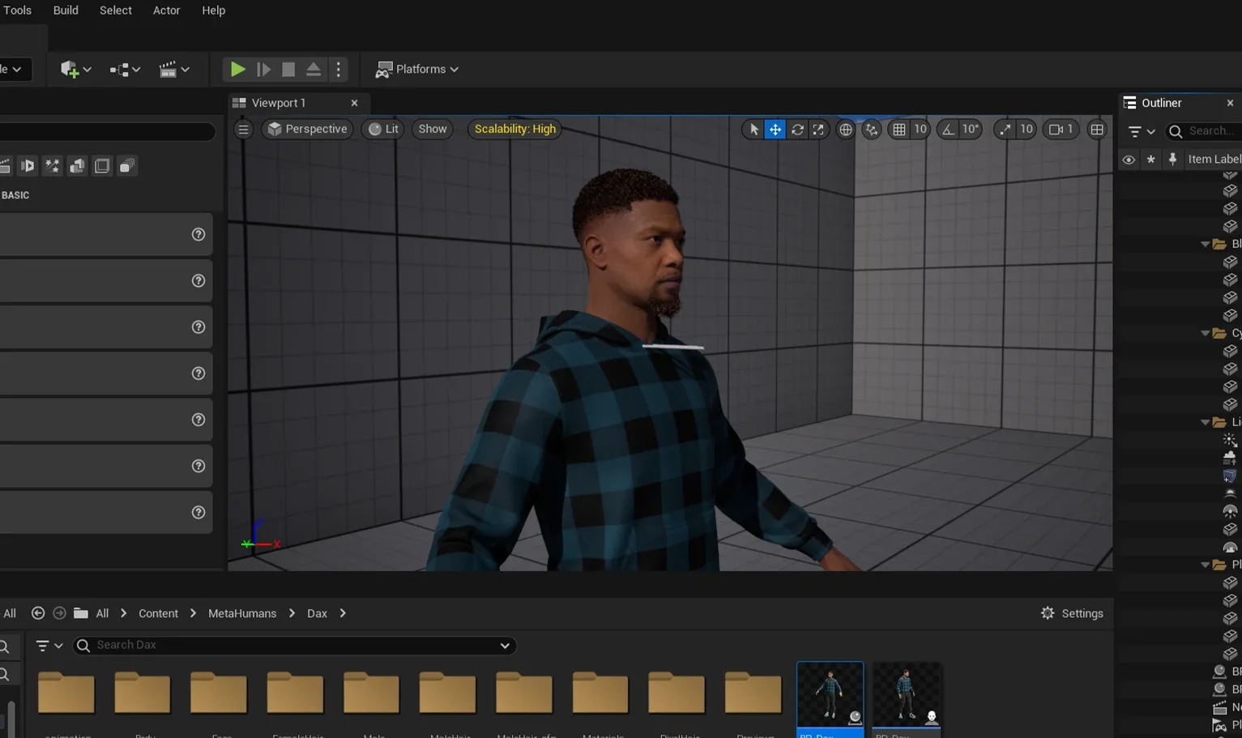Go back in Content Browser history
This screenshot has width=1242, height=738.
tap(37, 613)
